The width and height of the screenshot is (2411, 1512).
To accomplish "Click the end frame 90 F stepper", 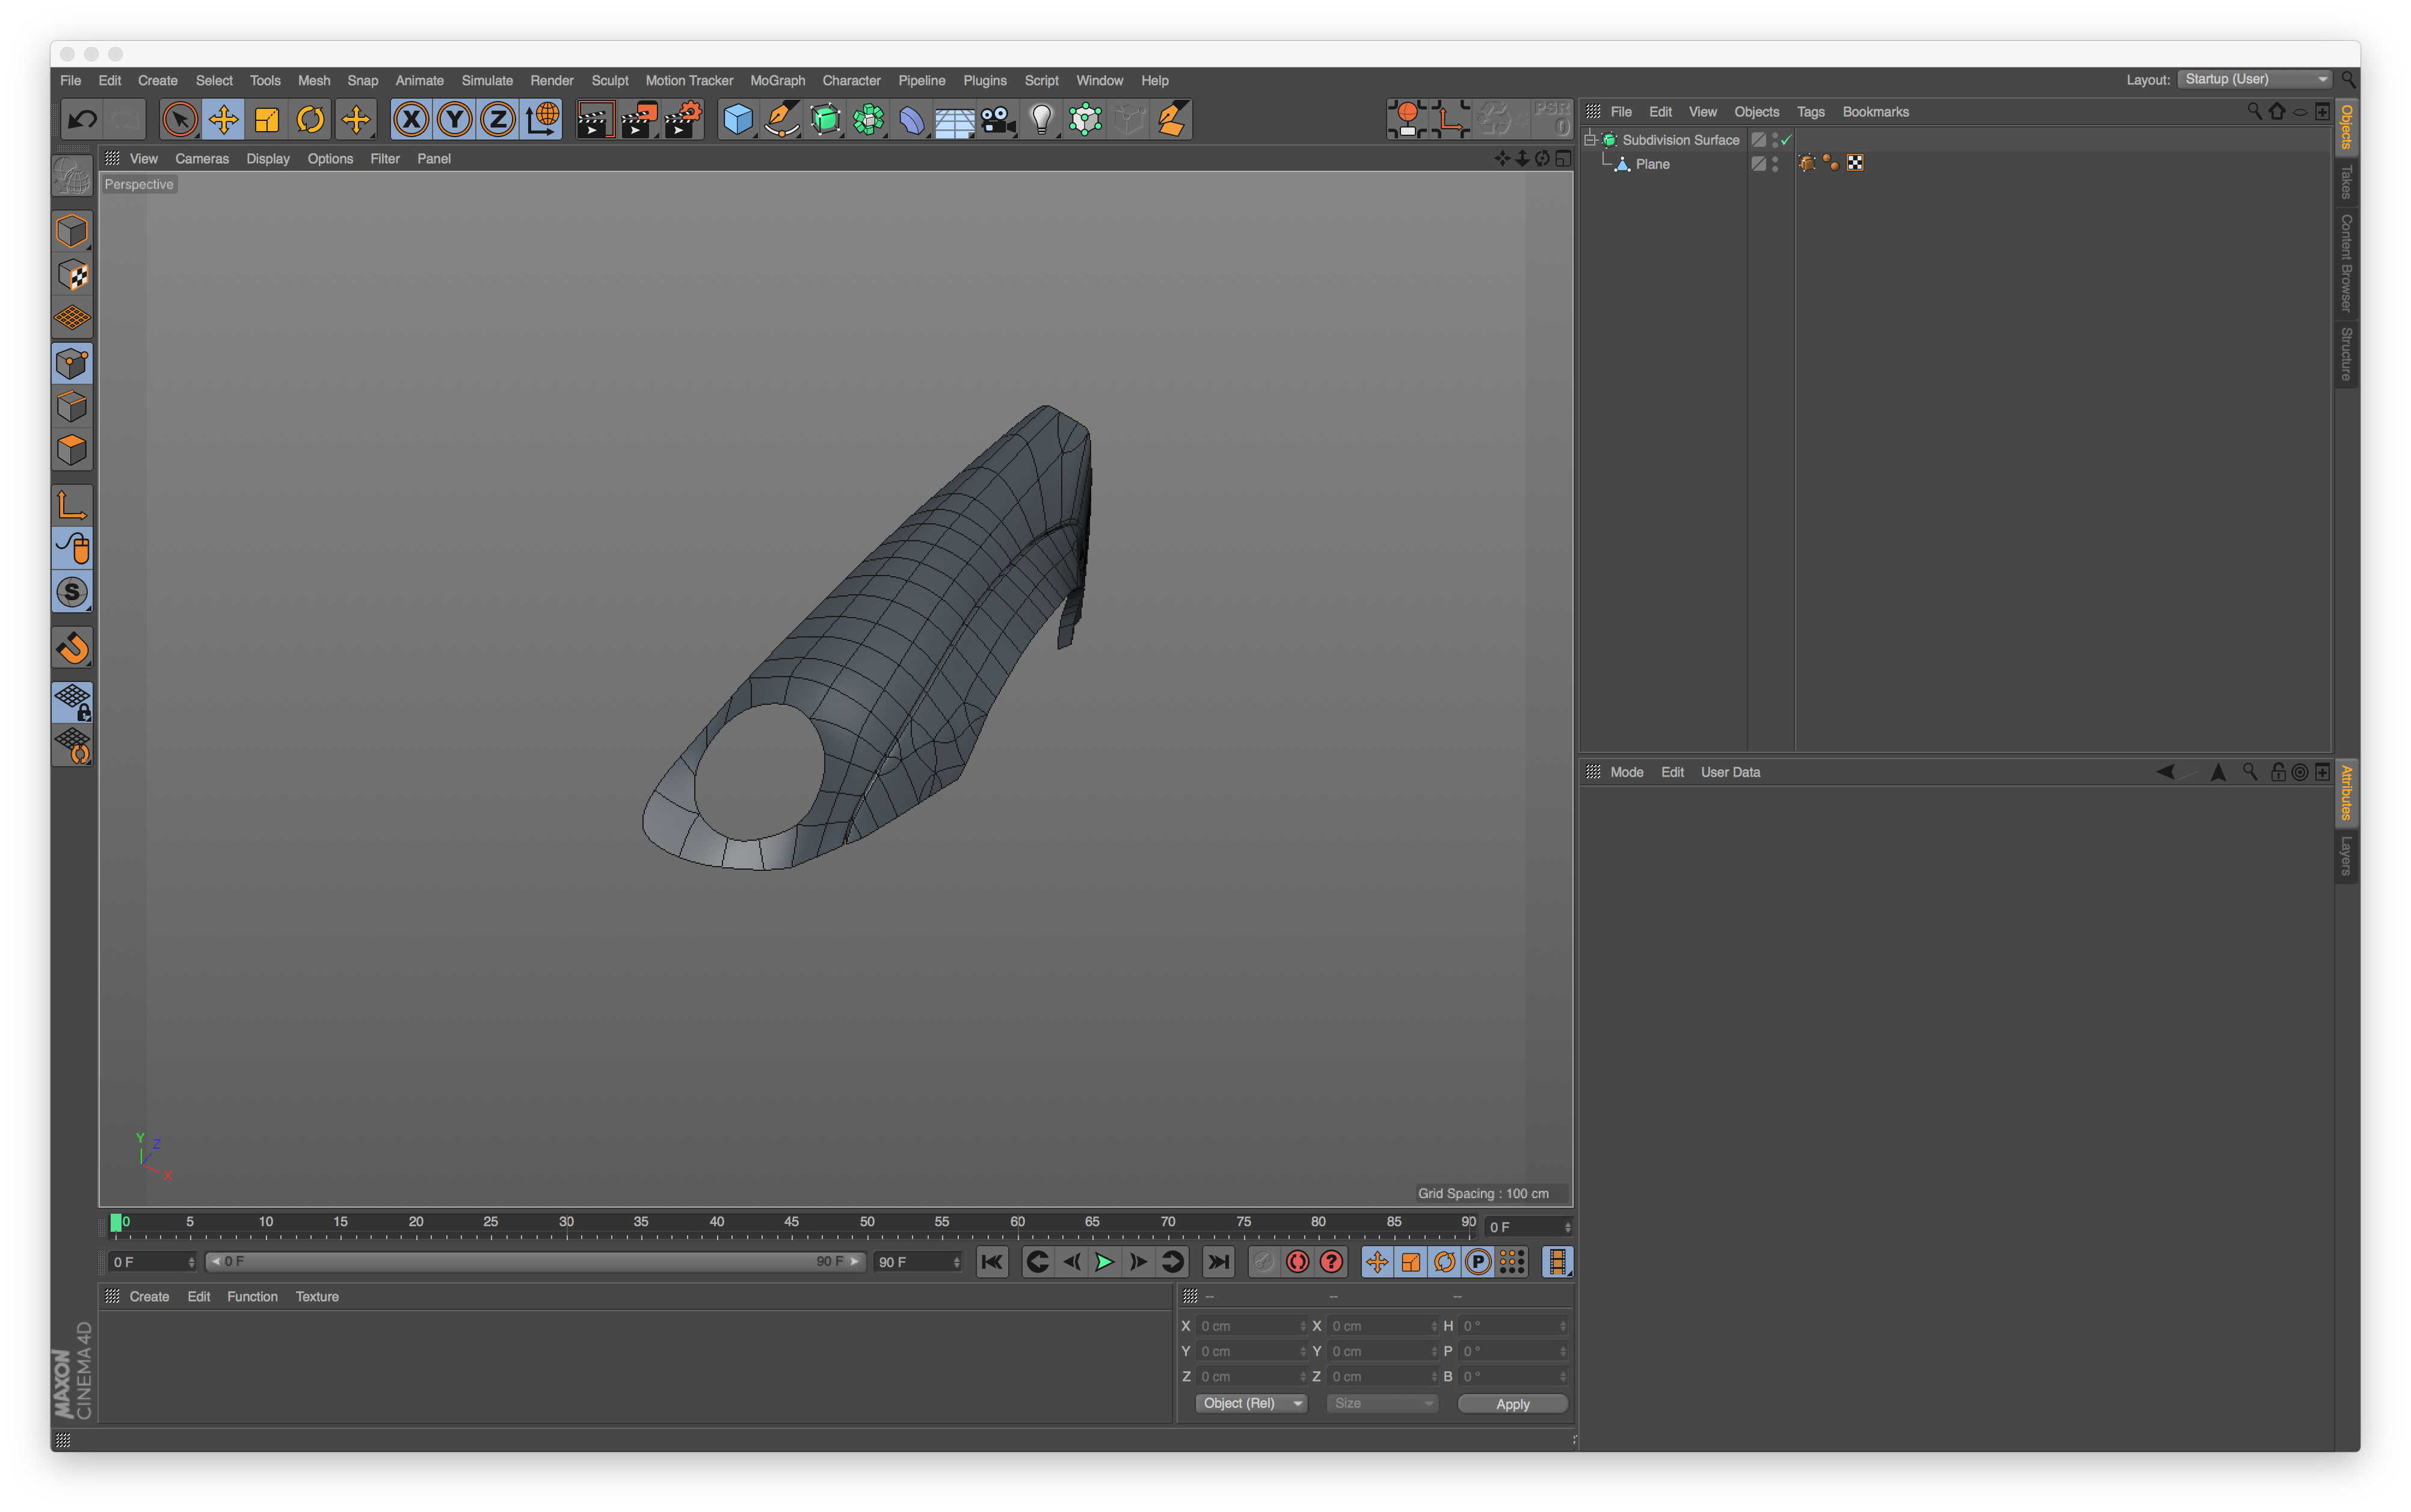I will click(957, 1262).
